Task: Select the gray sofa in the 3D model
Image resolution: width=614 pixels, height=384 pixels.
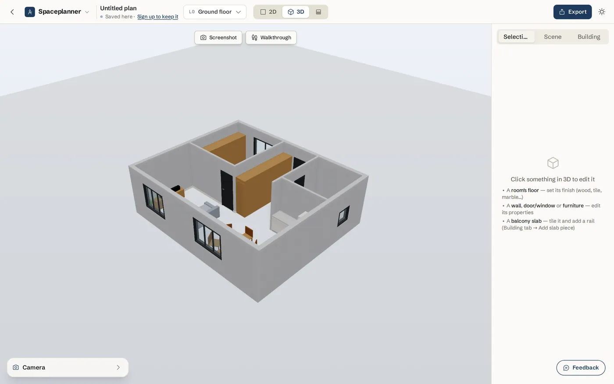Action: coord(210,210)
